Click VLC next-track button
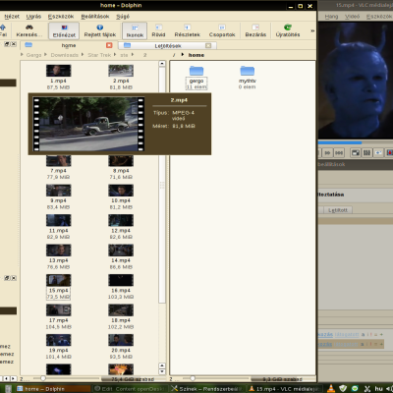 [339, 152]
